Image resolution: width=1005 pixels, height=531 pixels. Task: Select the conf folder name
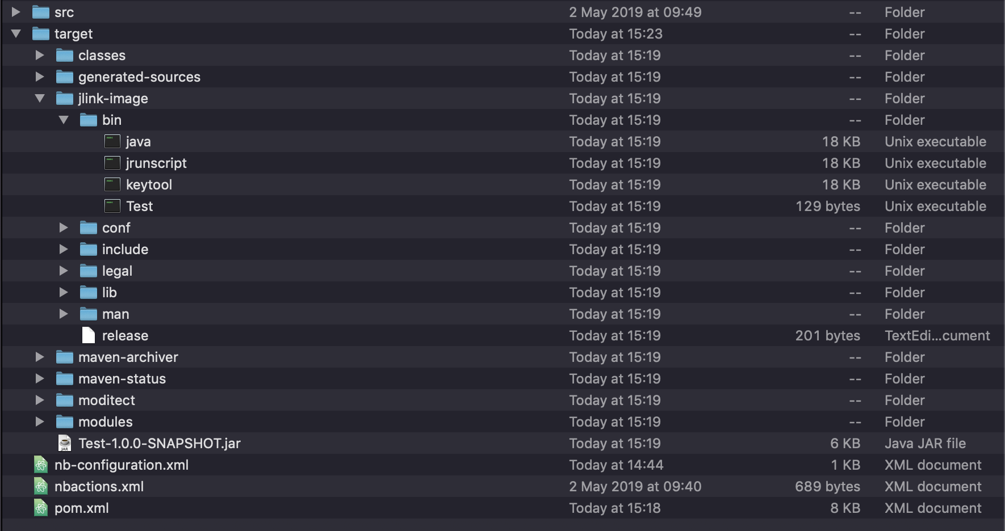[x=116, y=228]
